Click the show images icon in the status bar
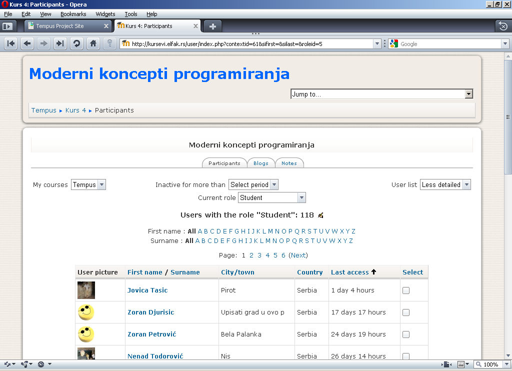The height and width of the screenshot is (371, 512). (461, 364)
